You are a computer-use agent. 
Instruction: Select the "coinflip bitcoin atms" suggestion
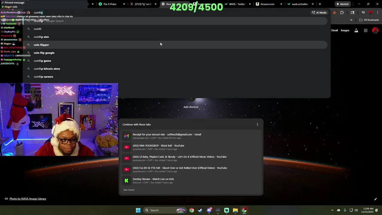[x=175, y=69]
